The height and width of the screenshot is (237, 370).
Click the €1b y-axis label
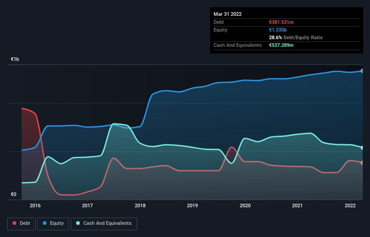15,59
